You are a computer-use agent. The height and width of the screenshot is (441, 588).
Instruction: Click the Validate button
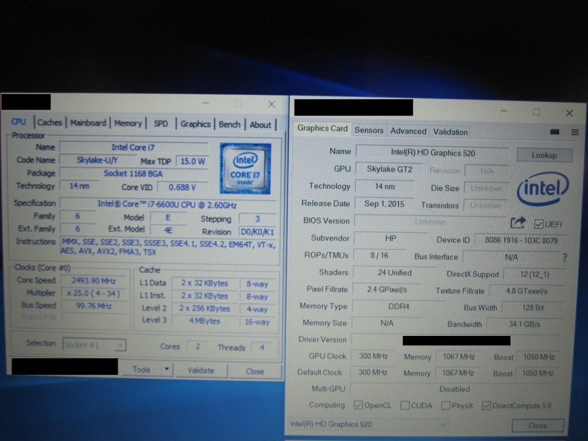200,370
